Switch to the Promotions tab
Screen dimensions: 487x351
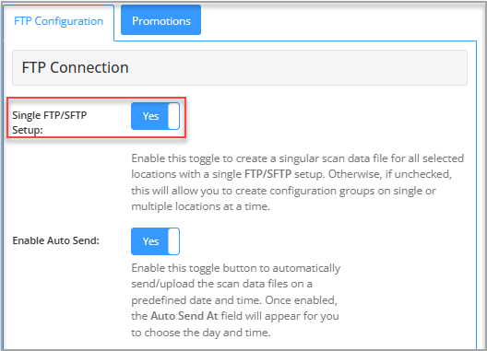click(x=160, y=21)
